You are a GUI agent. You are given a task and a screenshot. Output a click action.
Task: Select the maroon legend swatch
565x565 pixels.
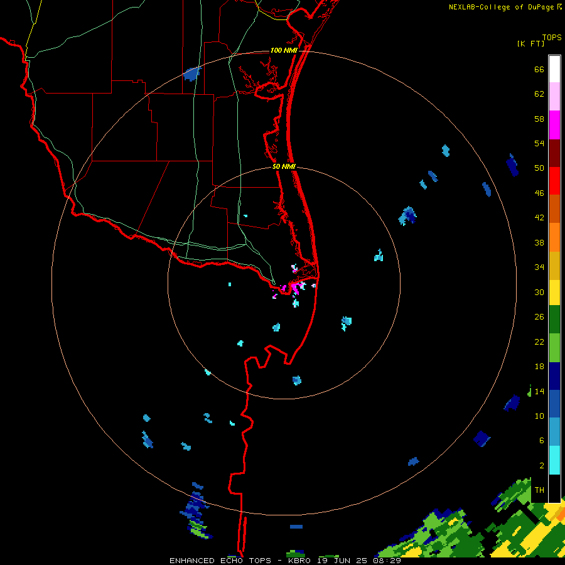coord(554,153)
